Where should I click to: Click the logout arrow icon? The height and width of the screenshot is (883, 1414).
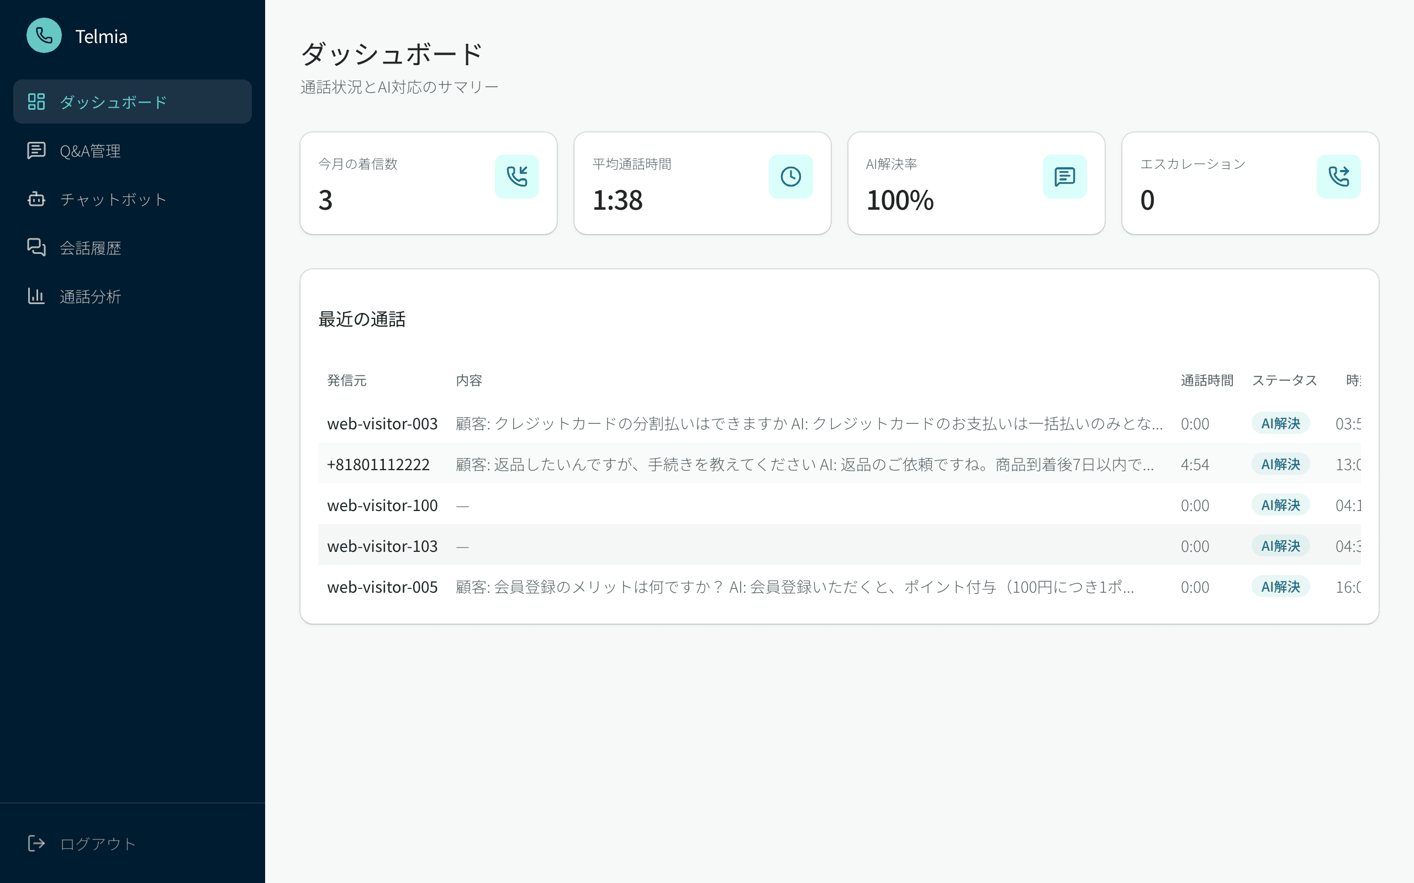pos(36,843)
